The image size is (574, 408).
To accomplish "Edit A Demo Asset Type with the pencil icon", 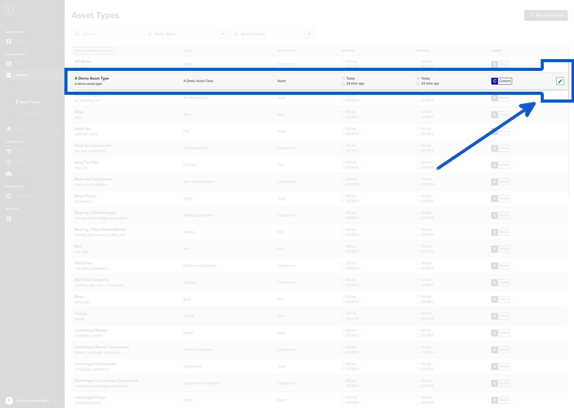I will click(x=560, y=81).
